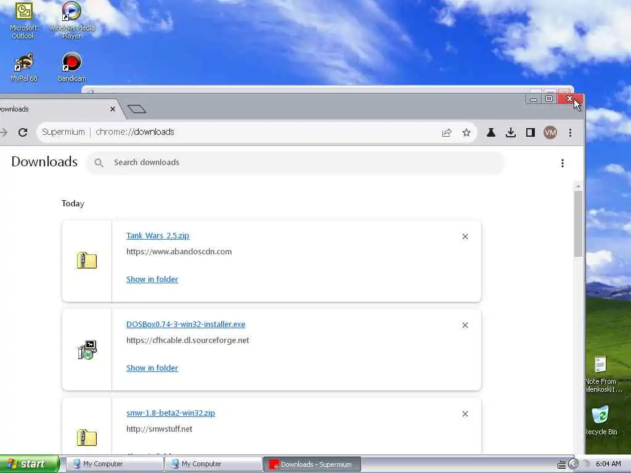Open a new tab button
The image size is (631, 473).
click(x=136, y=109)
